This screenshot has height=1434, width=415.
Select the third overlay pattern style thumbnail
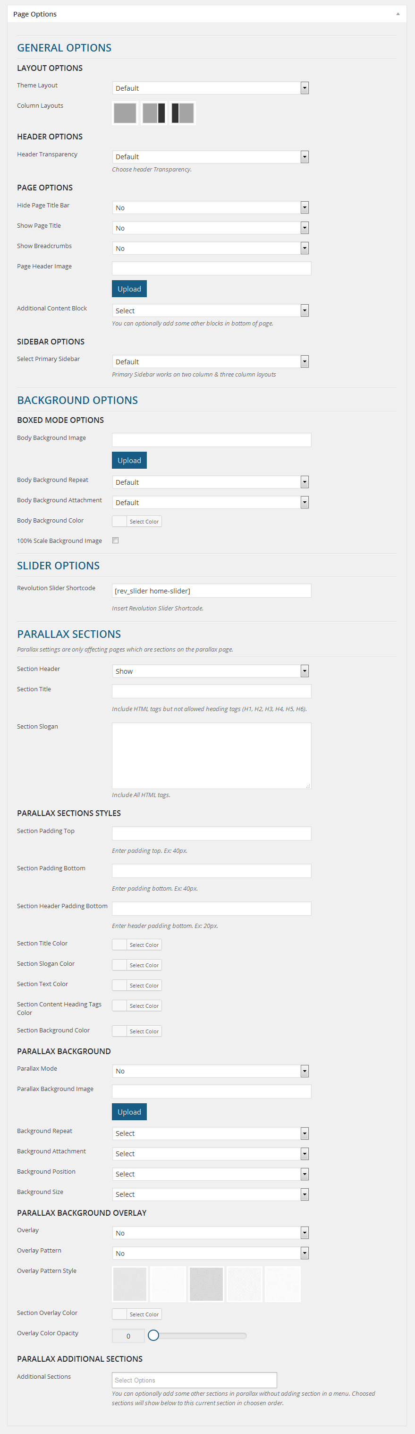click(x=206, y=1284)
